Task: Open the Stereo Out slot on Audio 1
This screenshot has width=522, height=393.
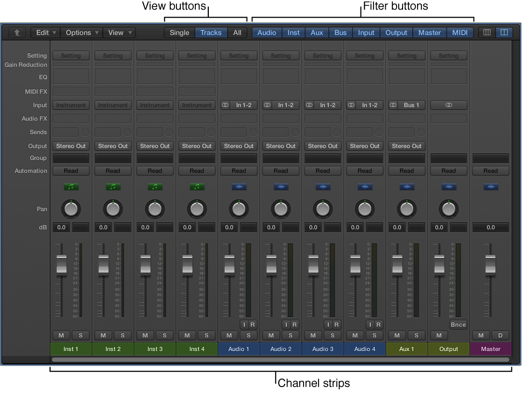Action: click(238, 146)
